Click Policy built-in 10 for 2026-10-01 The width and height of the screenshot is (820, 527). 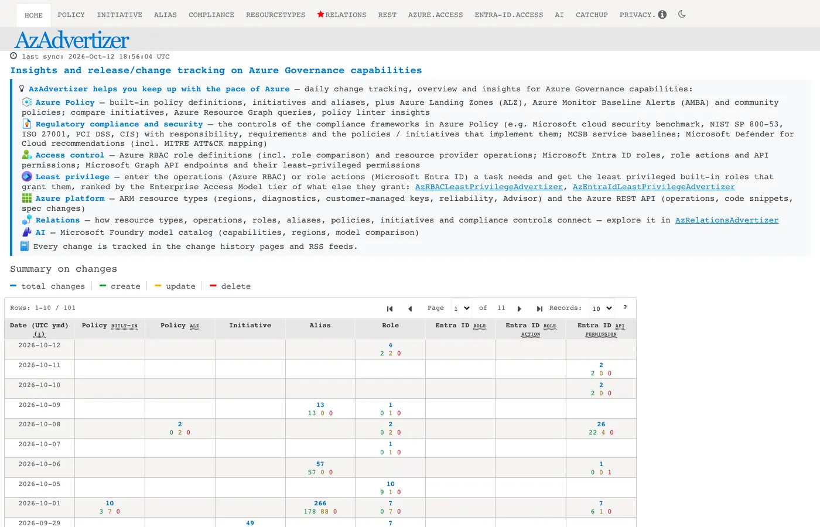coord(110,504)
